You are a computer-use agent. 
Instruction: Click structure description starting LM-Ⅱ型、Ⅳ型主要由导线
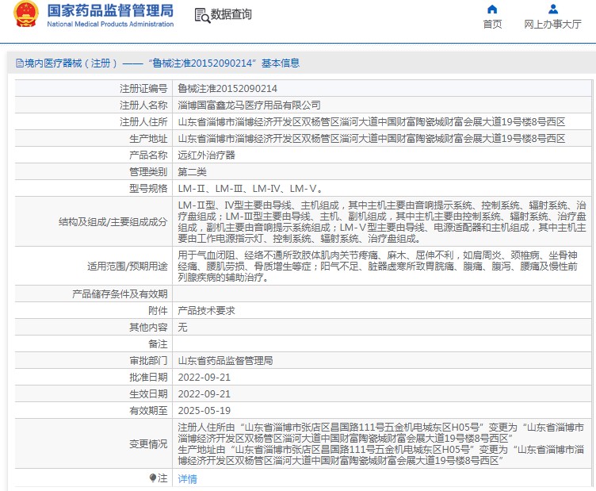click(x=382, y=222)
